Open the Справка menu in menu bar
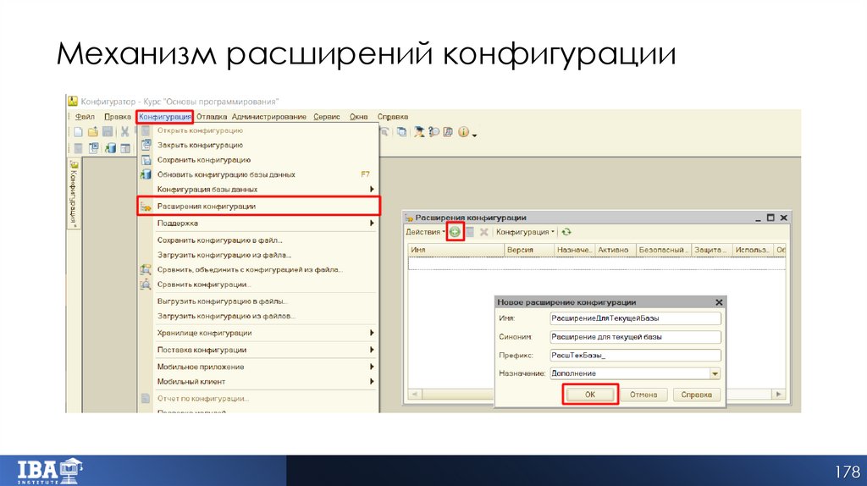Viewport: 867px width, 486px height. click(x=393, y=117)
